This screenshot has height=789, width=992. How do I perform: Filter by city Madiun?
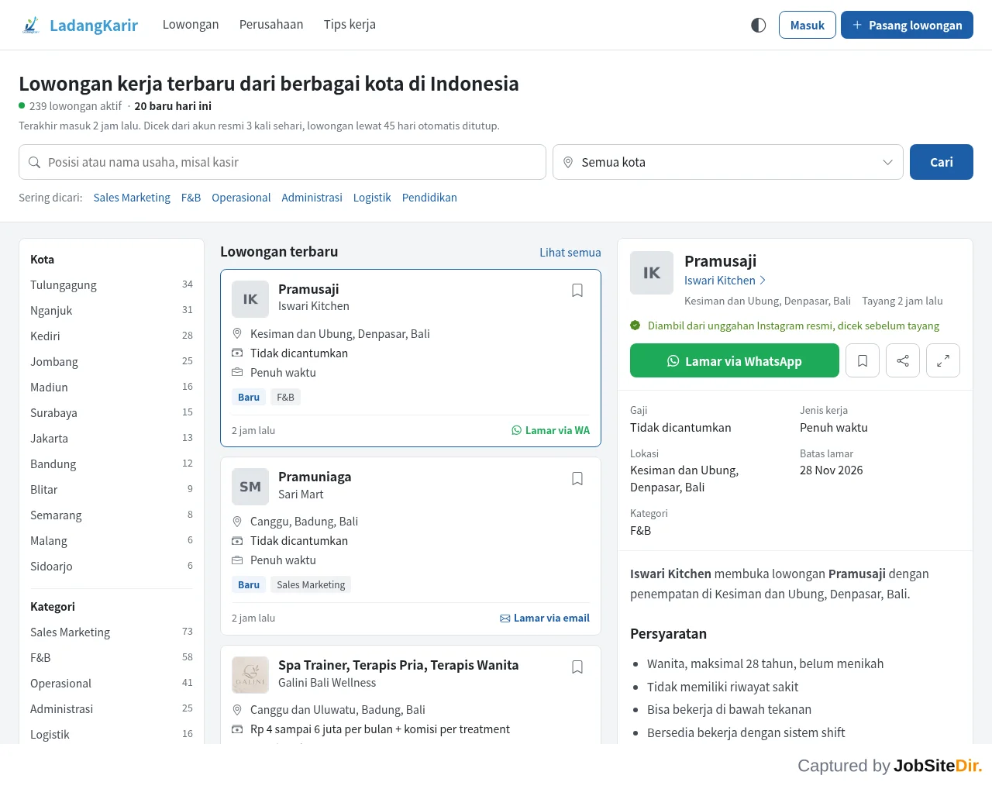click(112, 388)
